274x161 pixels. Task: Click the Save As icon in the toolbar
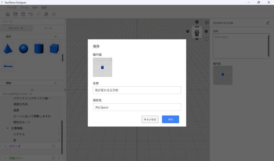pyautogui.click(x=23, y=14)
